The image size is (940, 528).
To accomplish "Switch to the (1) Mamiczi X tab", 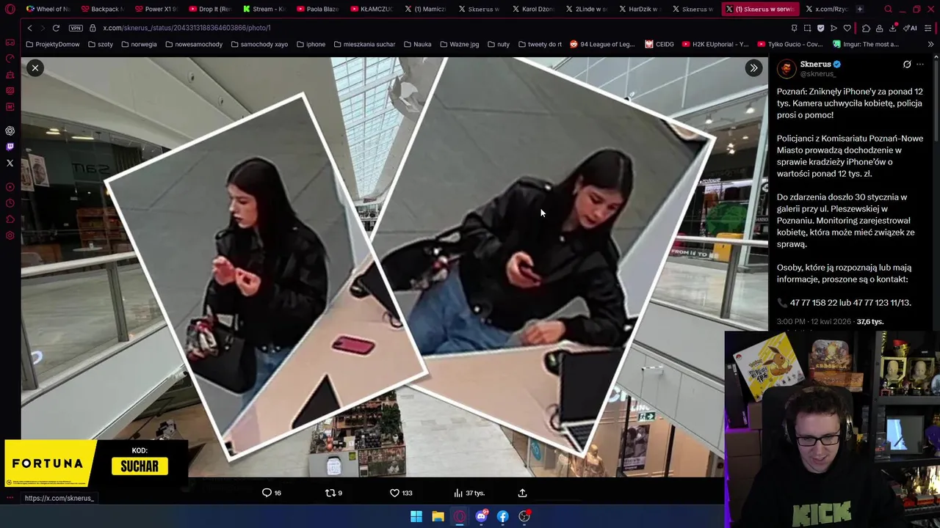I will click(x=426, y=9).
